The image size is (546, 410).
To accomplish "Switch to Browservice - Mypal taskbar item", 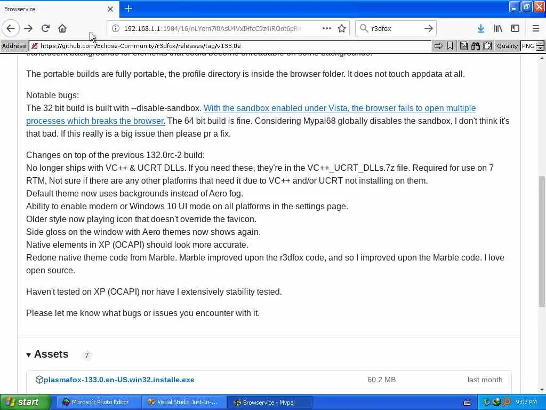I will click(x=269, y=402).
